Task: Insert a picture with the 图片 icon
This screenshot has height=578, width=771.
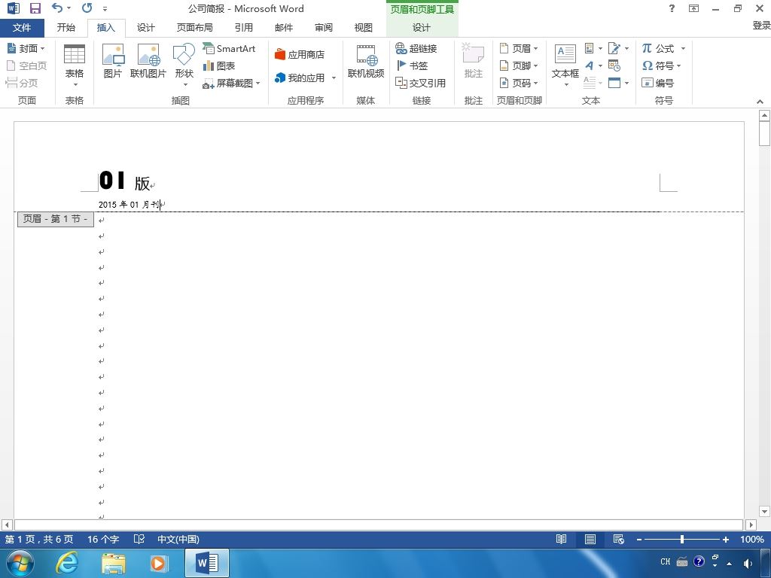Action: pyautogui.click(x=113, y=62)
